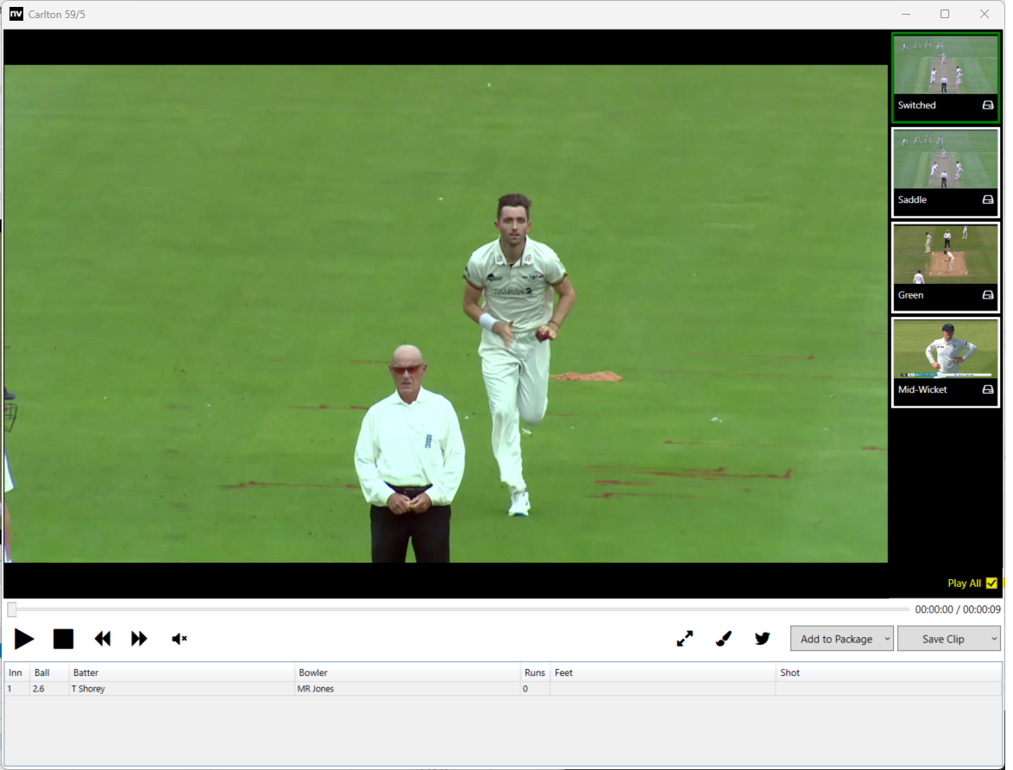Share clip via Twitter bird icon
The height and width of the screenshot is (770, 1013).
762,639
